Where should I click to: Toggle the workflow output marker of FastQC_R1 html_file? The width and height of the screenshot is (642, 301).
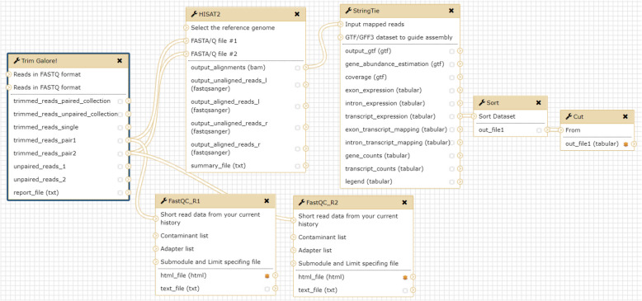point(267,275)
